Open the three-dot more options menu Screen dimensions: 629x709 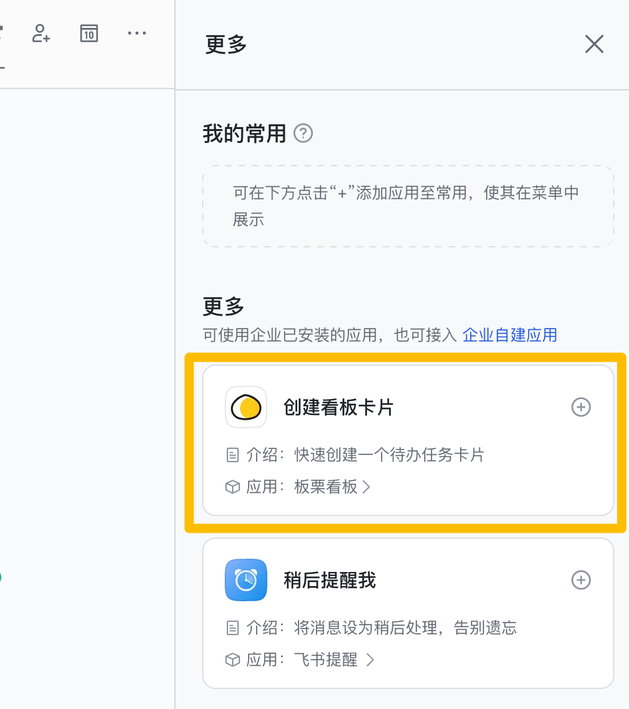coord(136,33)
